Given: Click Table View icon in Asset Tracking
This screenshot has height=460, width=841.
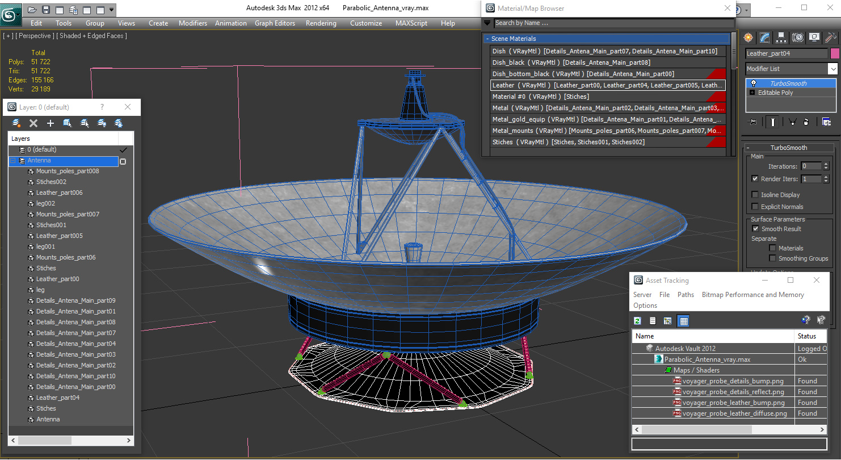Looking at the screenshot, I should tap(683, 321).
